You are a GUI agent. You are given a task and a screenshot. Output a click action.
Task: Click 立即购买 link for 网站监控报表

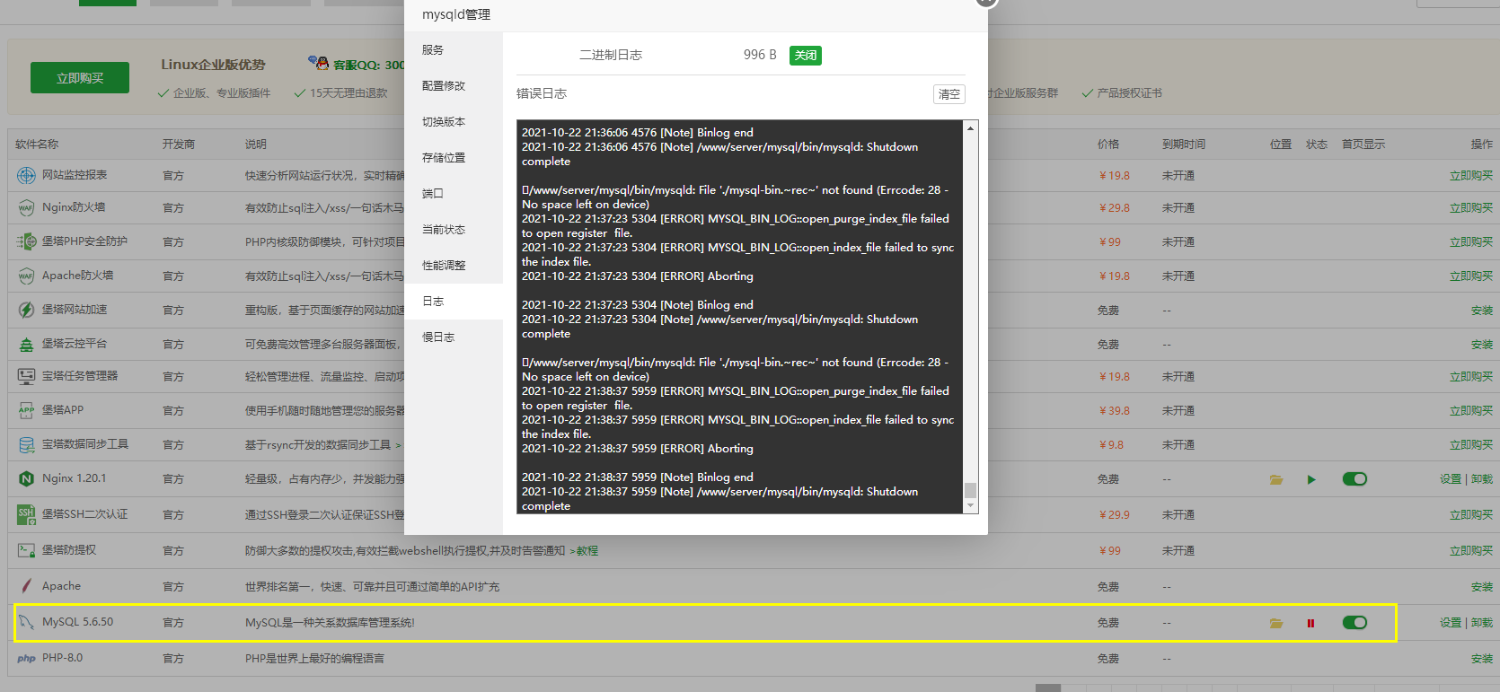click(1471, 176)
